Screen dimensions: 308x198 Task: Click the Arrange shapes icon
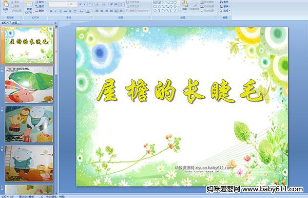[x=185, y=6]
